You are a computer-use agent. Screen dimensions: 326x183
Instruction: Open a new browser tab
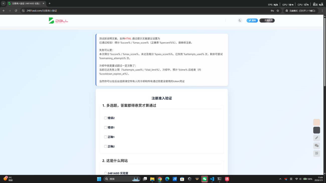tap(49, 4)
